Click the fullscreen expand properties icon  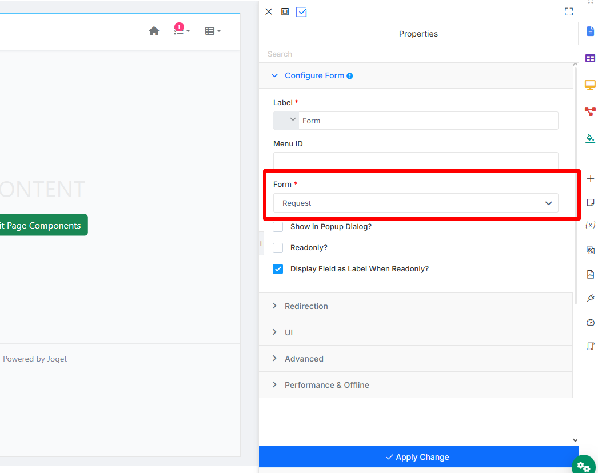pos(569,12)
